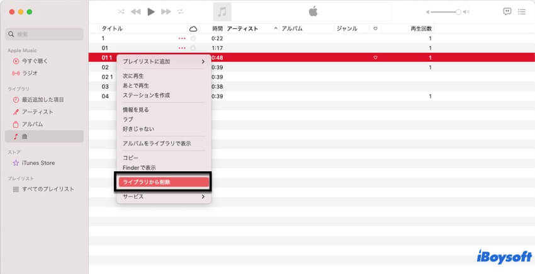Open the Up Next list icon
535x274 pixels.
click(522, 11)
